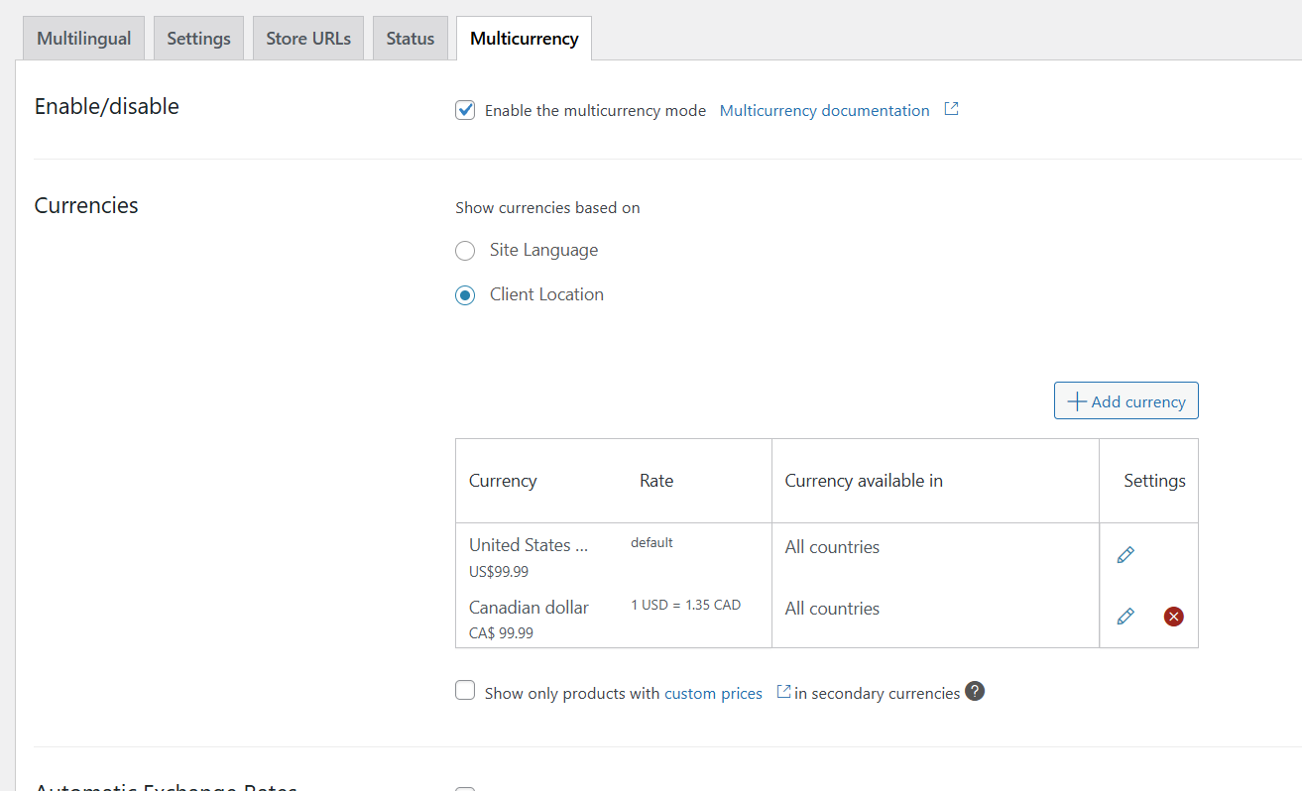The height and width of the screenshot is (791, 1302).
Task: Click the Canadian dollar exchange rate text
Action: point(685,605)
